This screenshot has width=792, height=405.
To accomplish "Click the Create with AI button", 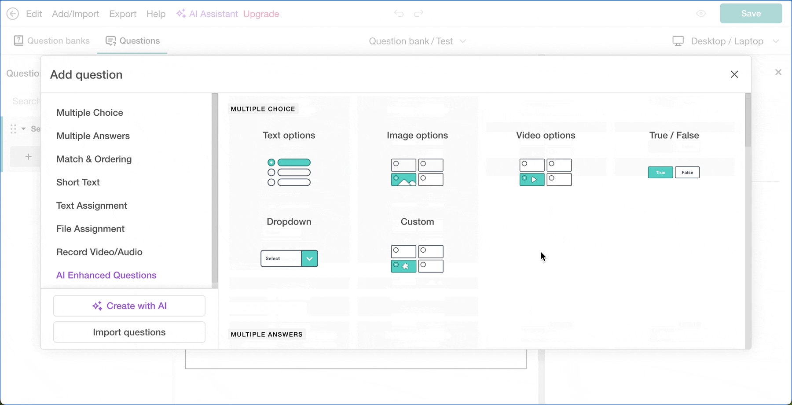I will coord(129,306).
